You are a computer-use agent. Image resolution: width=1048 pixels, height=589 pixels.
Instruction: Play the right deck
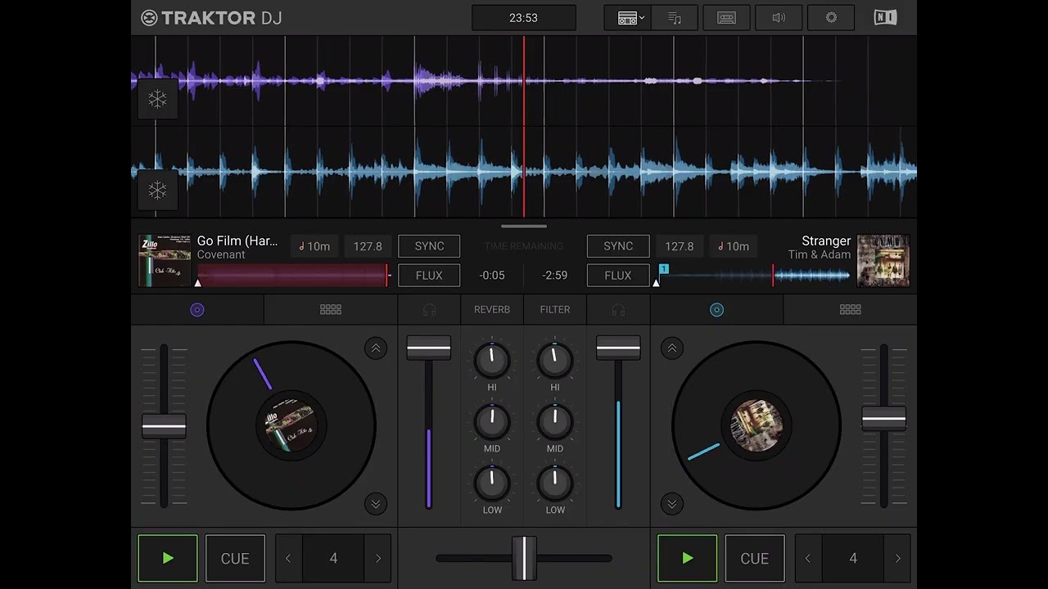688,558
